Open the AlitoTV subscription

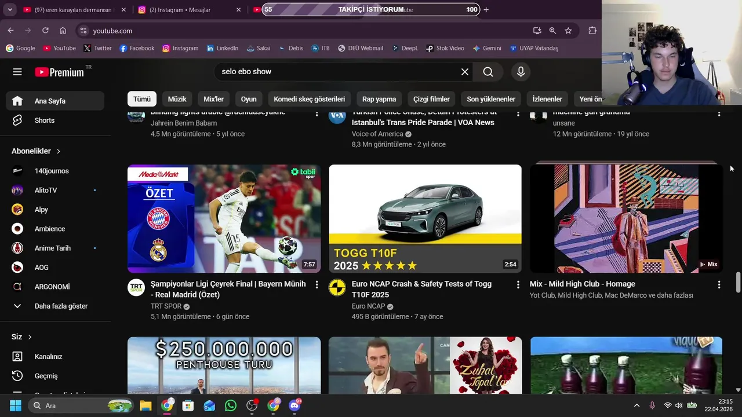55,190
